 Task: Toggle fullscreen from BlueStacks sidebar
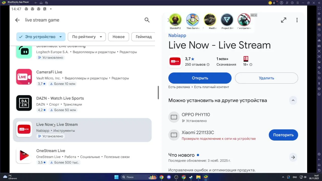click(x=319, y=8)
